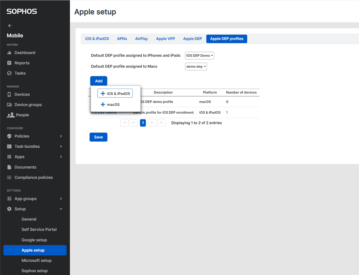
Task: Open the General setup page
Action: point(29,219)
